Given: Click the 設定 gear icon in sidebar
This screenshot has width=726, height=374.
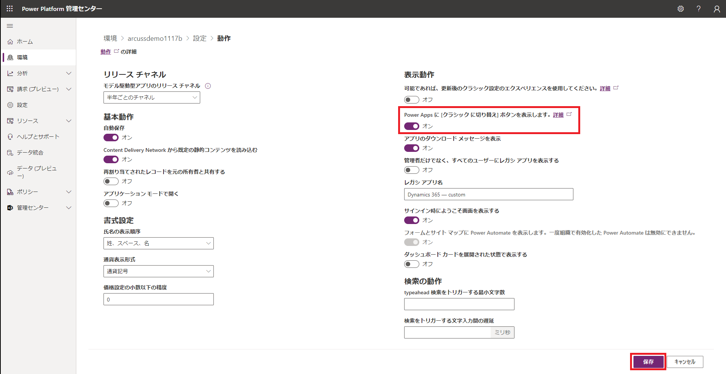Looking at the screenshot, I should 10,105.
